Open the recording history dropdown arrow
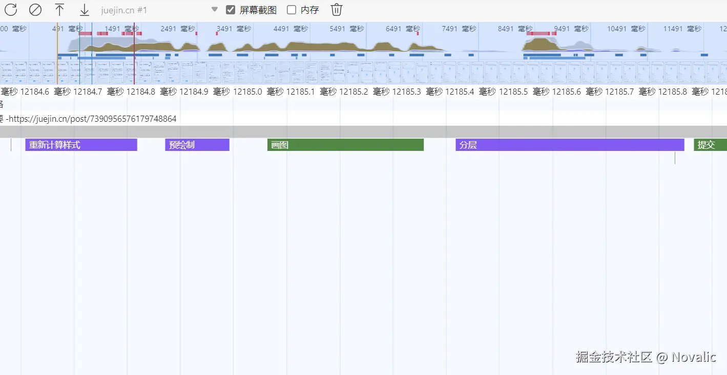Screen dimensions: 727x375 [215, 9]
